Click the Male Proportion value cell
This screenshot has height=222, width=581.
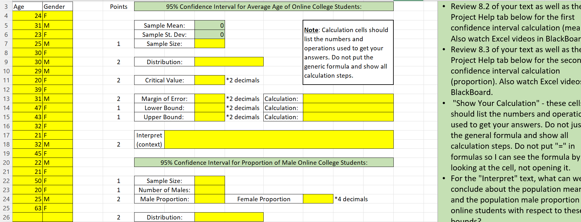pyautogui.click(x=210, y=199)
